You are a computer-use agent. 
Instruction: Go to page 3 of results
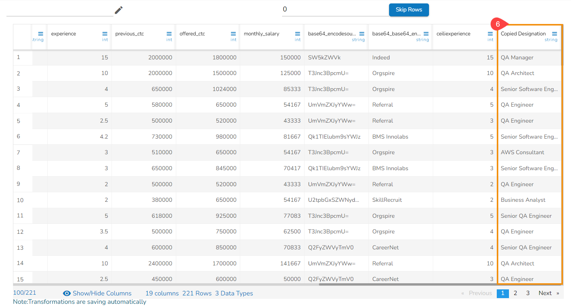(x=528, y=293)
